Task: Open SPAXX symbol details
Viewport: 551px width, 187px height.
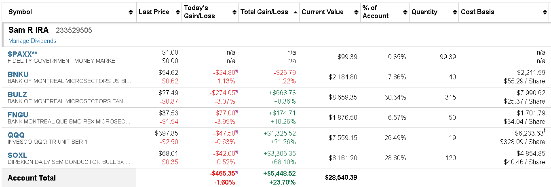Action: 23,54
